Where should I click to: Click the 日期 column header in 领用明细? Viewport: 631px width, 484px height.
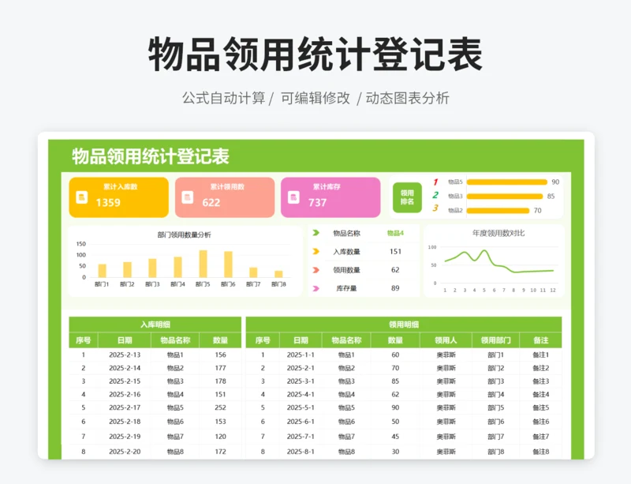[301, 340]
